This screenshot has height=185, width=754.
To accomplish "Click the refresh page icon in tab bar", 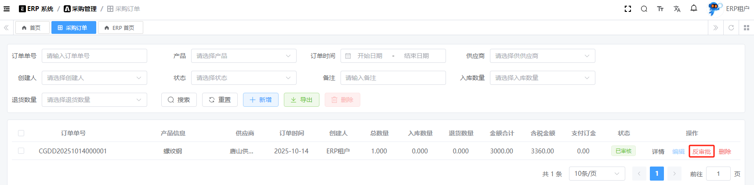I will click(x=731, y=28).
